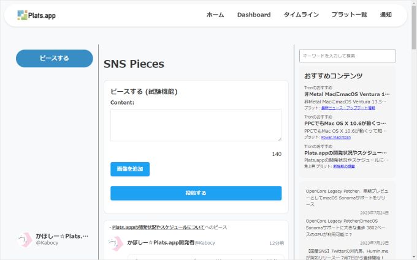Screen dimensions: 417x260
Task: Open 最新ニュース・アップデート情報 plat link
Action: pos(348,108)
